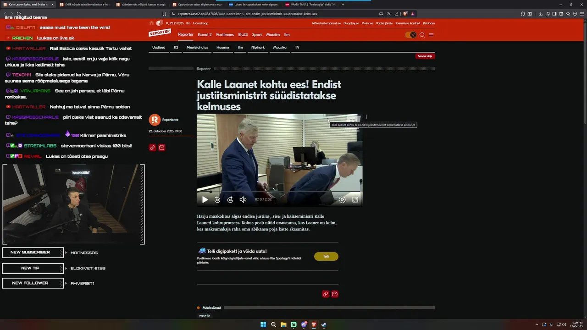
Task: Select the Nipinurk category tab
Action: 258,47
